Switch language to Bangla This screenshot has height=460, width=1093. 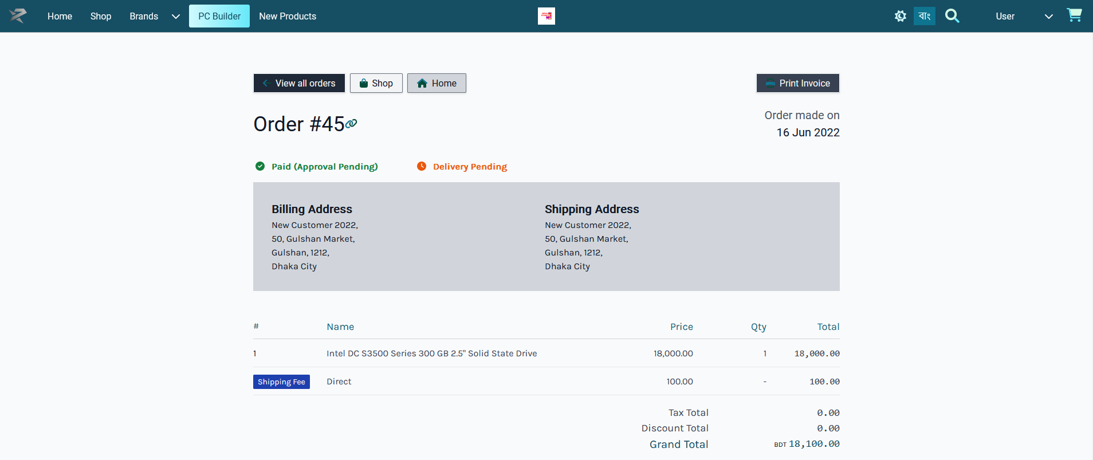click(x=925, y=16)
